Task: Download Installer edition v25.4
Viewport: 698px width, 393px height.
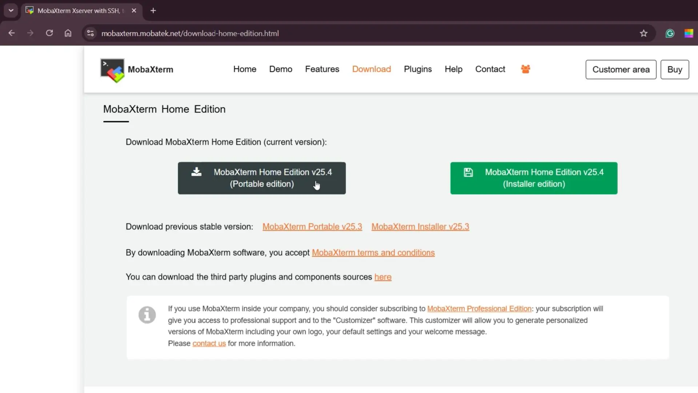Action: (x=533, y=178)
